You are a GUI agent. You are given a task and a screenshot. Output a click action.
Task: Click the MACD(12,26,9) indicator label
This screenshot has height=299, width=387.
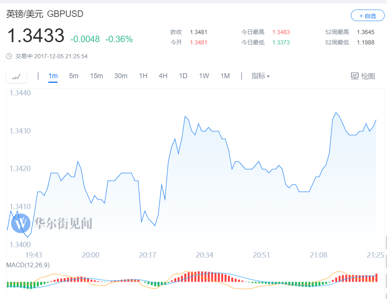(x=28, y=265)
